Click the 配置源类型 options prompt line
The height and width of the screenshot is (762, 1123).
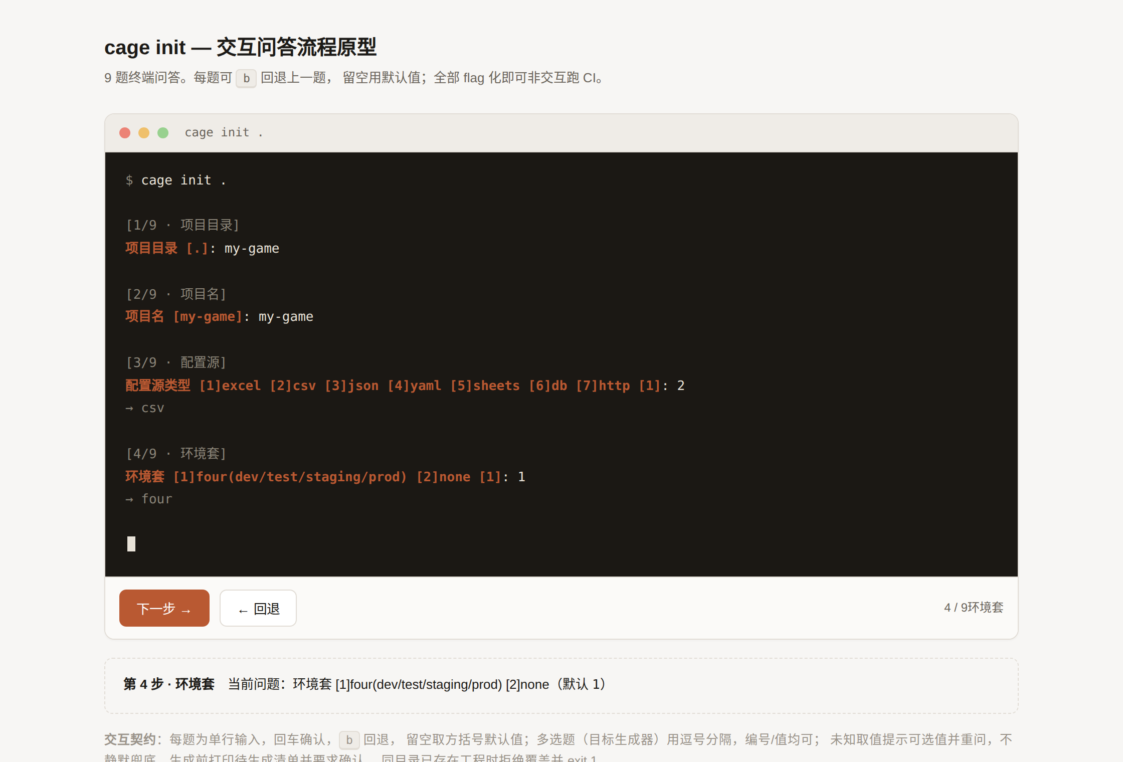[x=405, y=386]
